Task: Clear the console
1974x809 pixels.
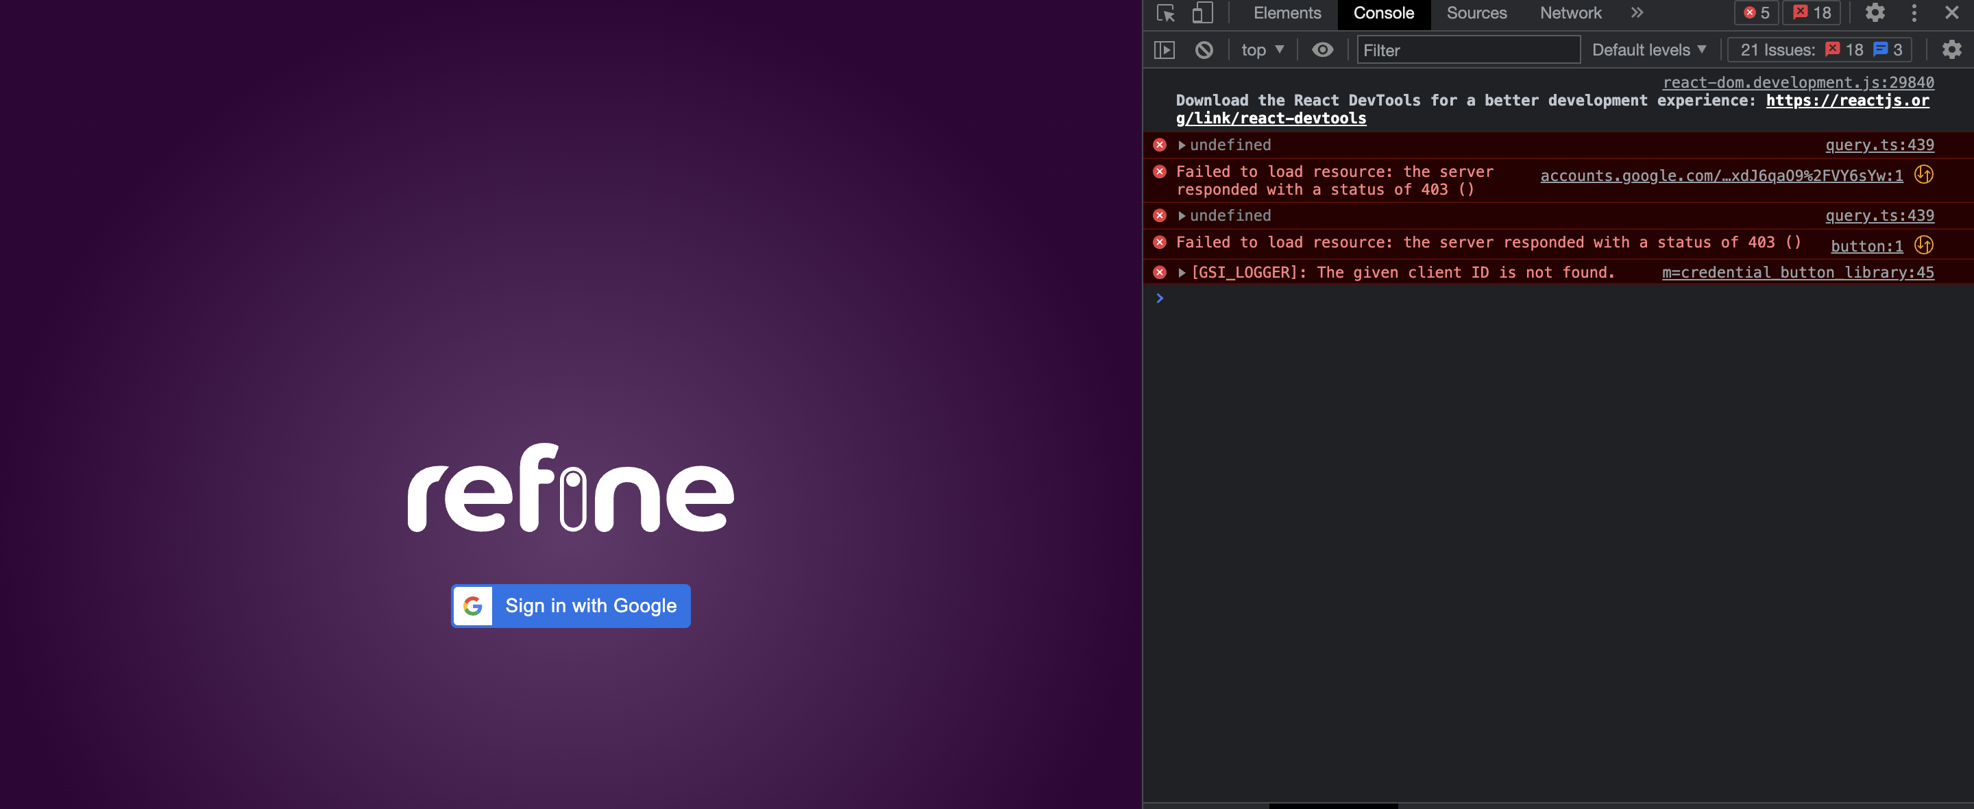Action: [x=1204, y=50]
